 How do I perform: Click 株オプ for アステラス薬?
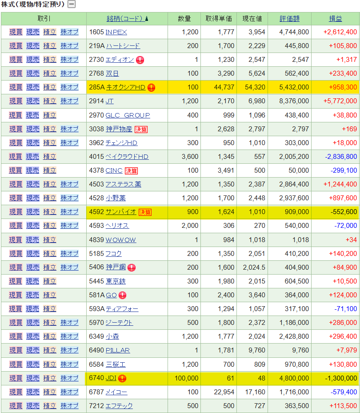click(x=69, y=184)
